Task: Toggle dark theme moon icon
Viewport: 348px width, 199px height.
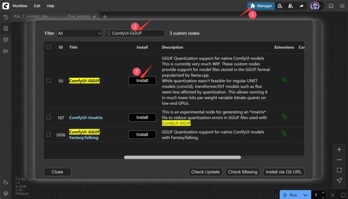Action: (x=6, y=182)
